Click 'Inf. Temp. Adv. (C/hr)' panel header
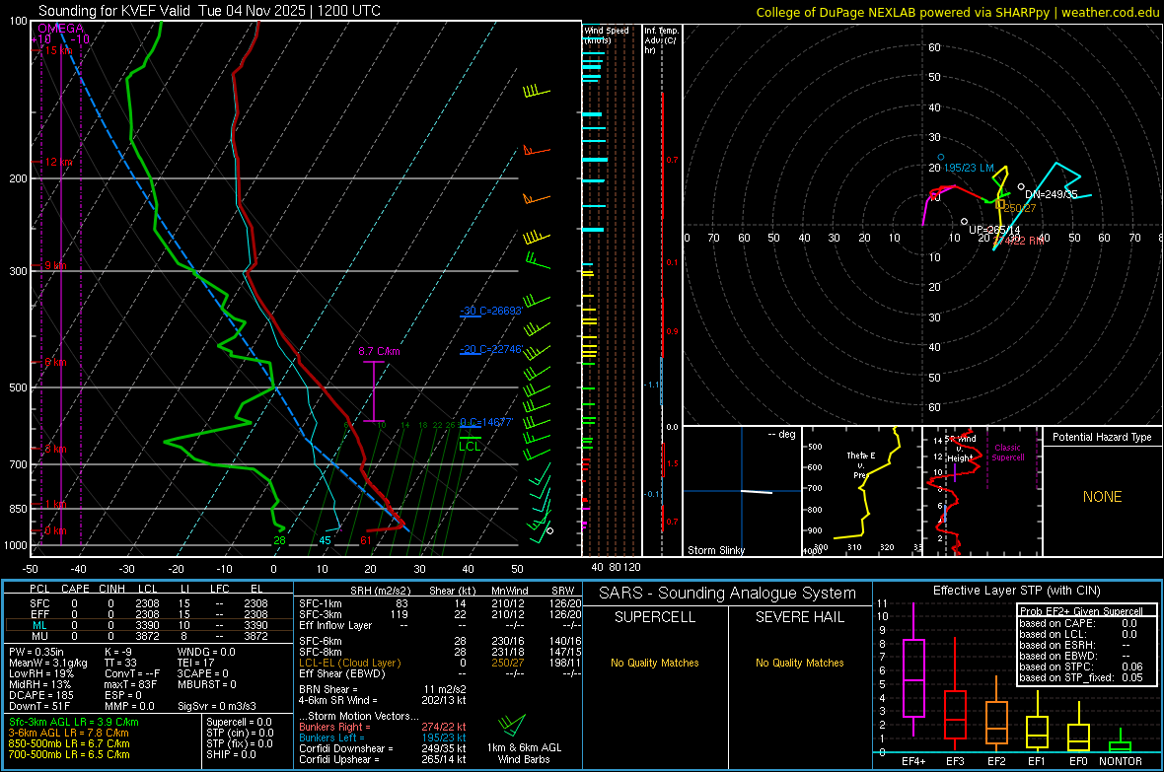This screenshot has height=772, width=1164. click(661, 40)
